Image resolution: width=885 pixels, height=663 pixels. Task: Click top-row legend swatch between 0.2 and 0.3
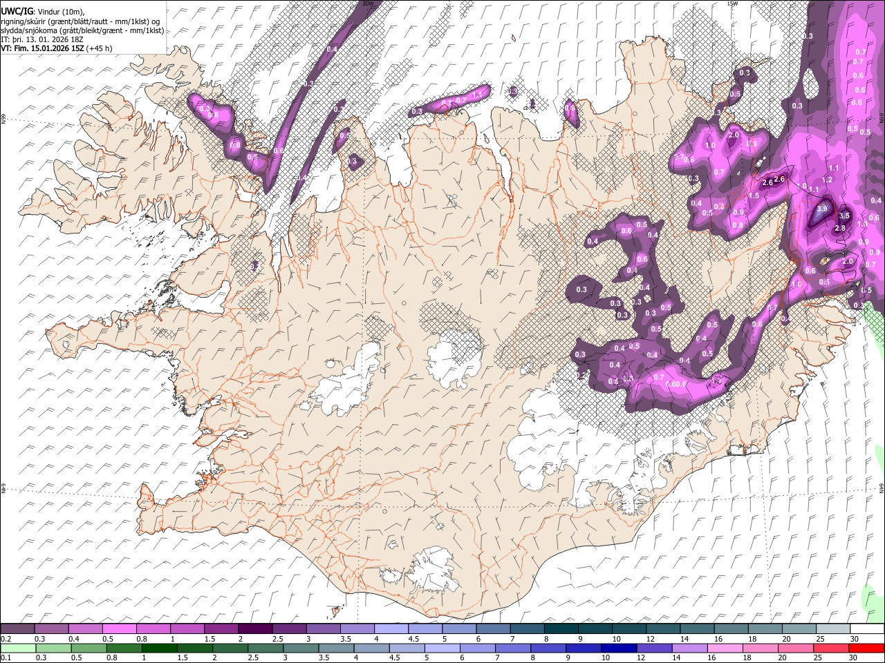pyautogui.click(x=17, y=628)
